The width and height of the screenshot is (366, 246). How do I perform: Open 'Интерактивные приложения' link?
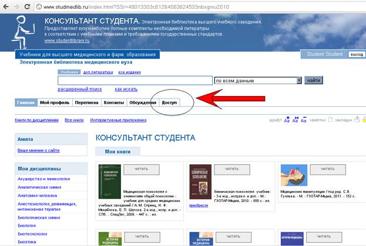click(118, 120)
